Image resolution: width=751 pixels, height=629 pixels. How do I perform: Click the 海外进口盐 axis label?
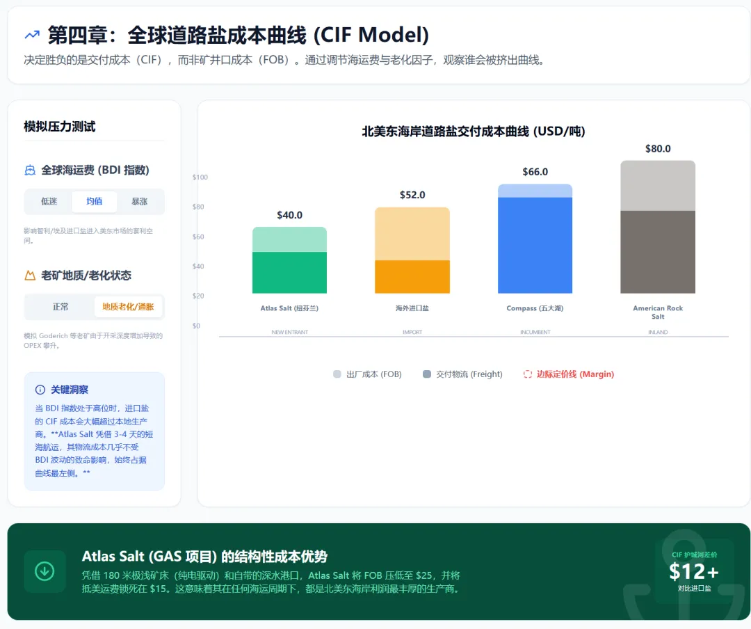tap(412, 308)
